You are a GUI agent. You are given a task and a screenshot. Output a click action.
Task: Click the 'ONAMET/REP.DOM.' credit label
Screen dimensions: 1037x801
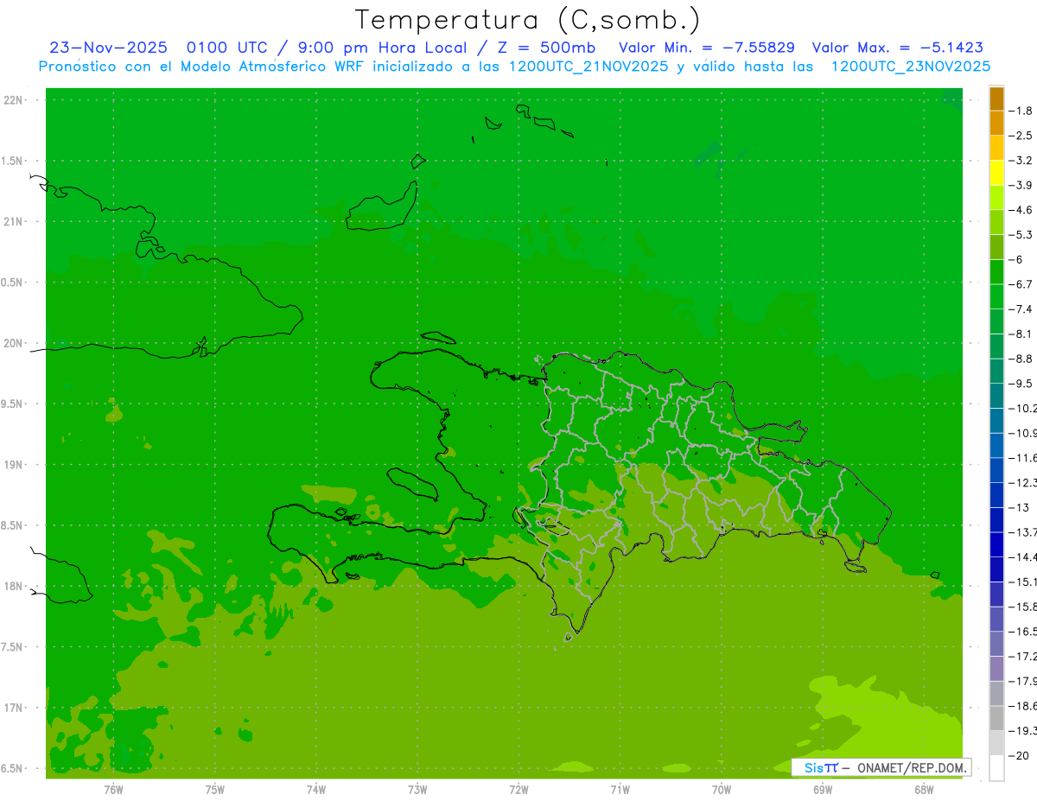(x=911, y=767)
